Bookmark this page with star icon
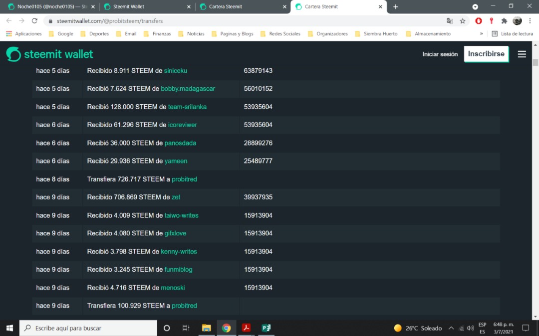The width and height of the screenshot is (539, 336). click(x=463, y=21)
